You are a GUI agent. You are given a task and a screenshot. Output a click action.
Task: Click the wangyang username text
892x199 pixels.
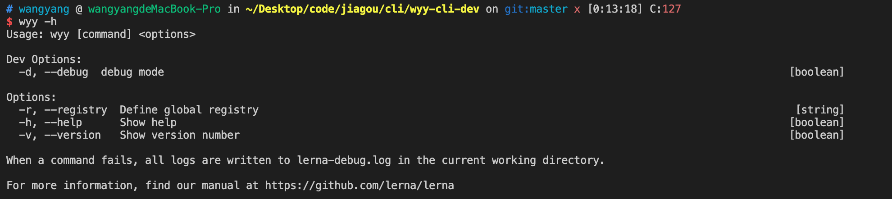click(44, 9)
